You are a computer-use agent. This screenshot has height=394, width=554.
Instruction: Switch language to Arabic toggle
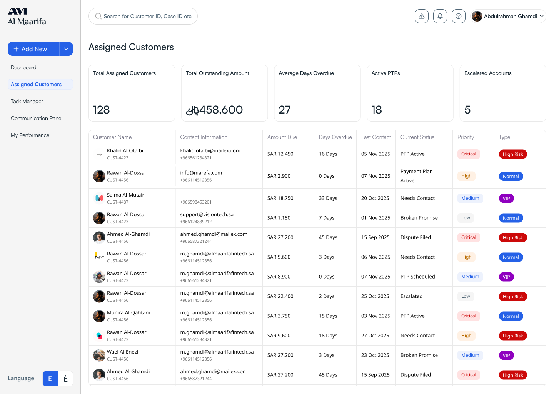(65, 379)
